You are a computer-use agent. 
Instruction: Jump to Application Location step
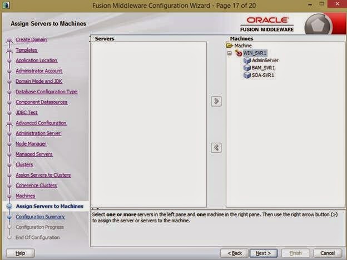[x=37, y=61]
